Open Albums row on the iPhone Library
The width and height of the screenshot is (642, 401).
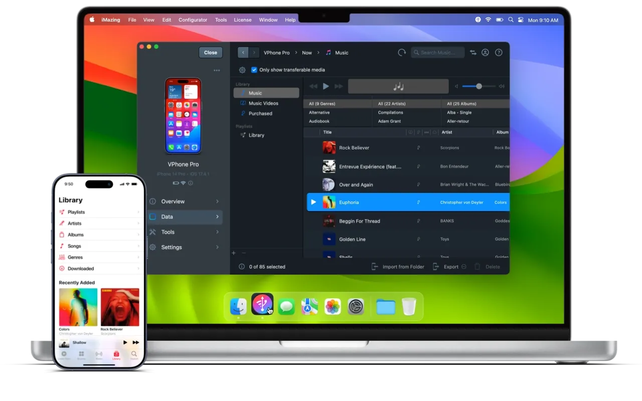pos(99,235)
